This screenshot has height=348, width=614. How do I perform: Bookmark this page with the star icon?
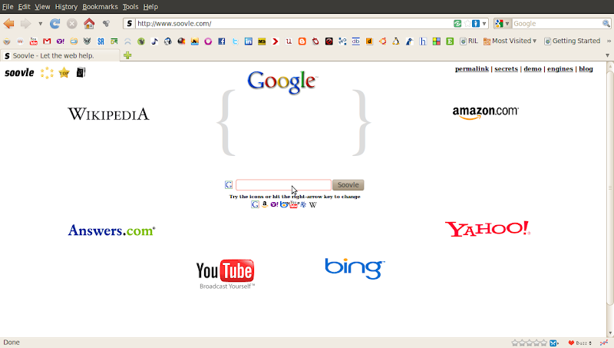pyautogui.click(x=467, y=24)
